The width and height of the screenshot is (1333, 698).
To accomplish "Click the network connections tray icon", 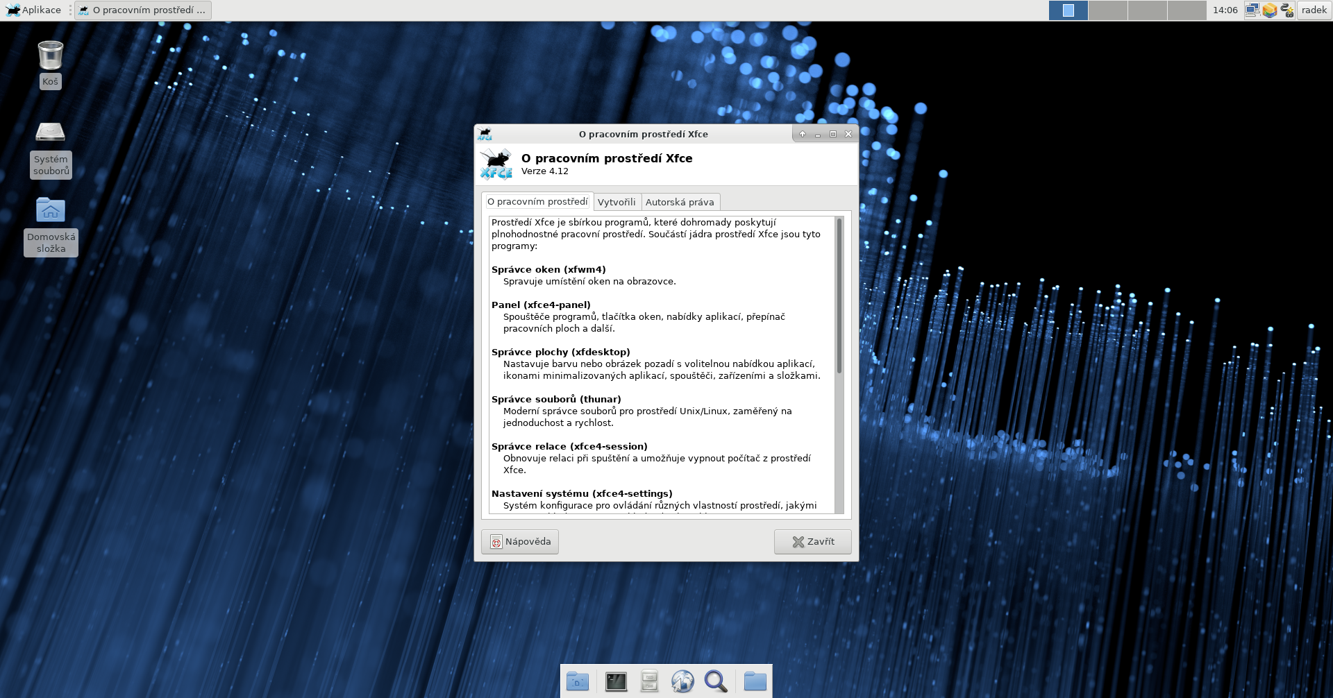I will point(1252,10).
